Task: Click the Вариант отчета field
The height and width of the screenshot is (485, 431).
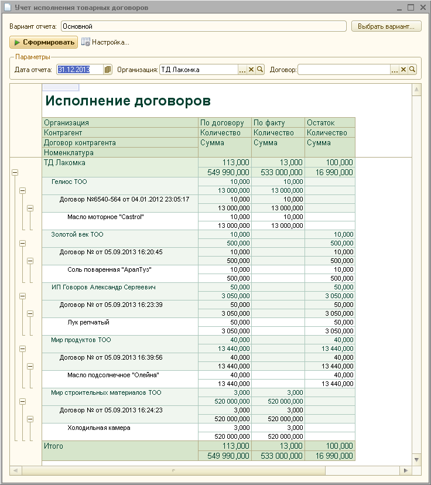Action: tap(203, 26)
